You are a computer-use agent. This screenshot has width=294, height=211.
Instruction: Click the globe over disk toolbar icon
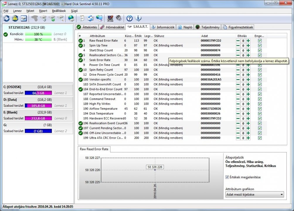(x=72, y=18)
